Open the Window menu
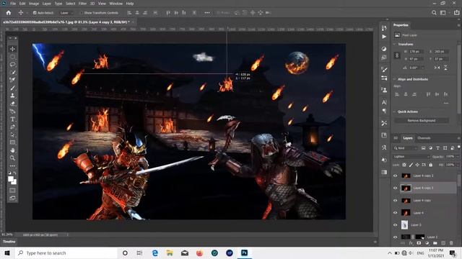The width and height of the screenshot is (462, 259). tap(115, 4)
